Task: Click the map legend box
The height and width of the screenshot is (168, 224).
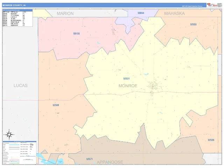Action: pos(20,153)
